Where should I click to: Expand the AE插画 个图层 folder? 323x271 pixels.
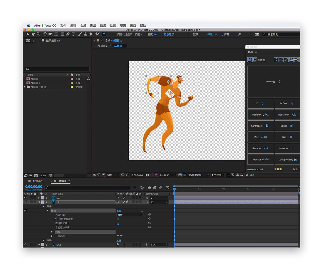(x=25, y=87)
